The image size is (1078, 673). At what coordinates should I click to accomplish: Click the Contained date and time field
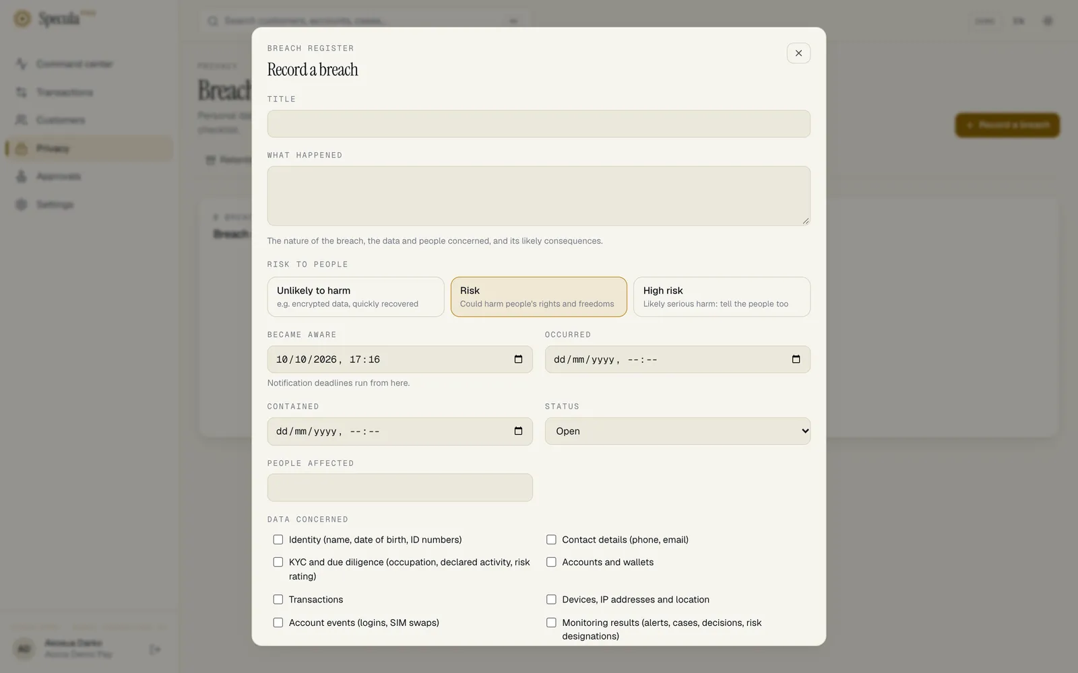click(400, 431)
